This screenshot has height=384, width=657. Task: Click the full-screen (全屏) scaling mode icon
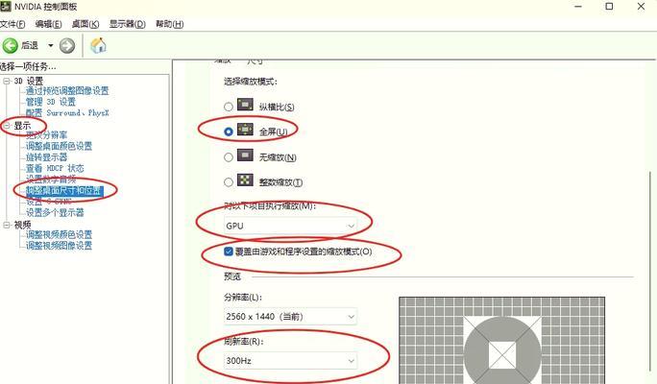tap(245, 130)
